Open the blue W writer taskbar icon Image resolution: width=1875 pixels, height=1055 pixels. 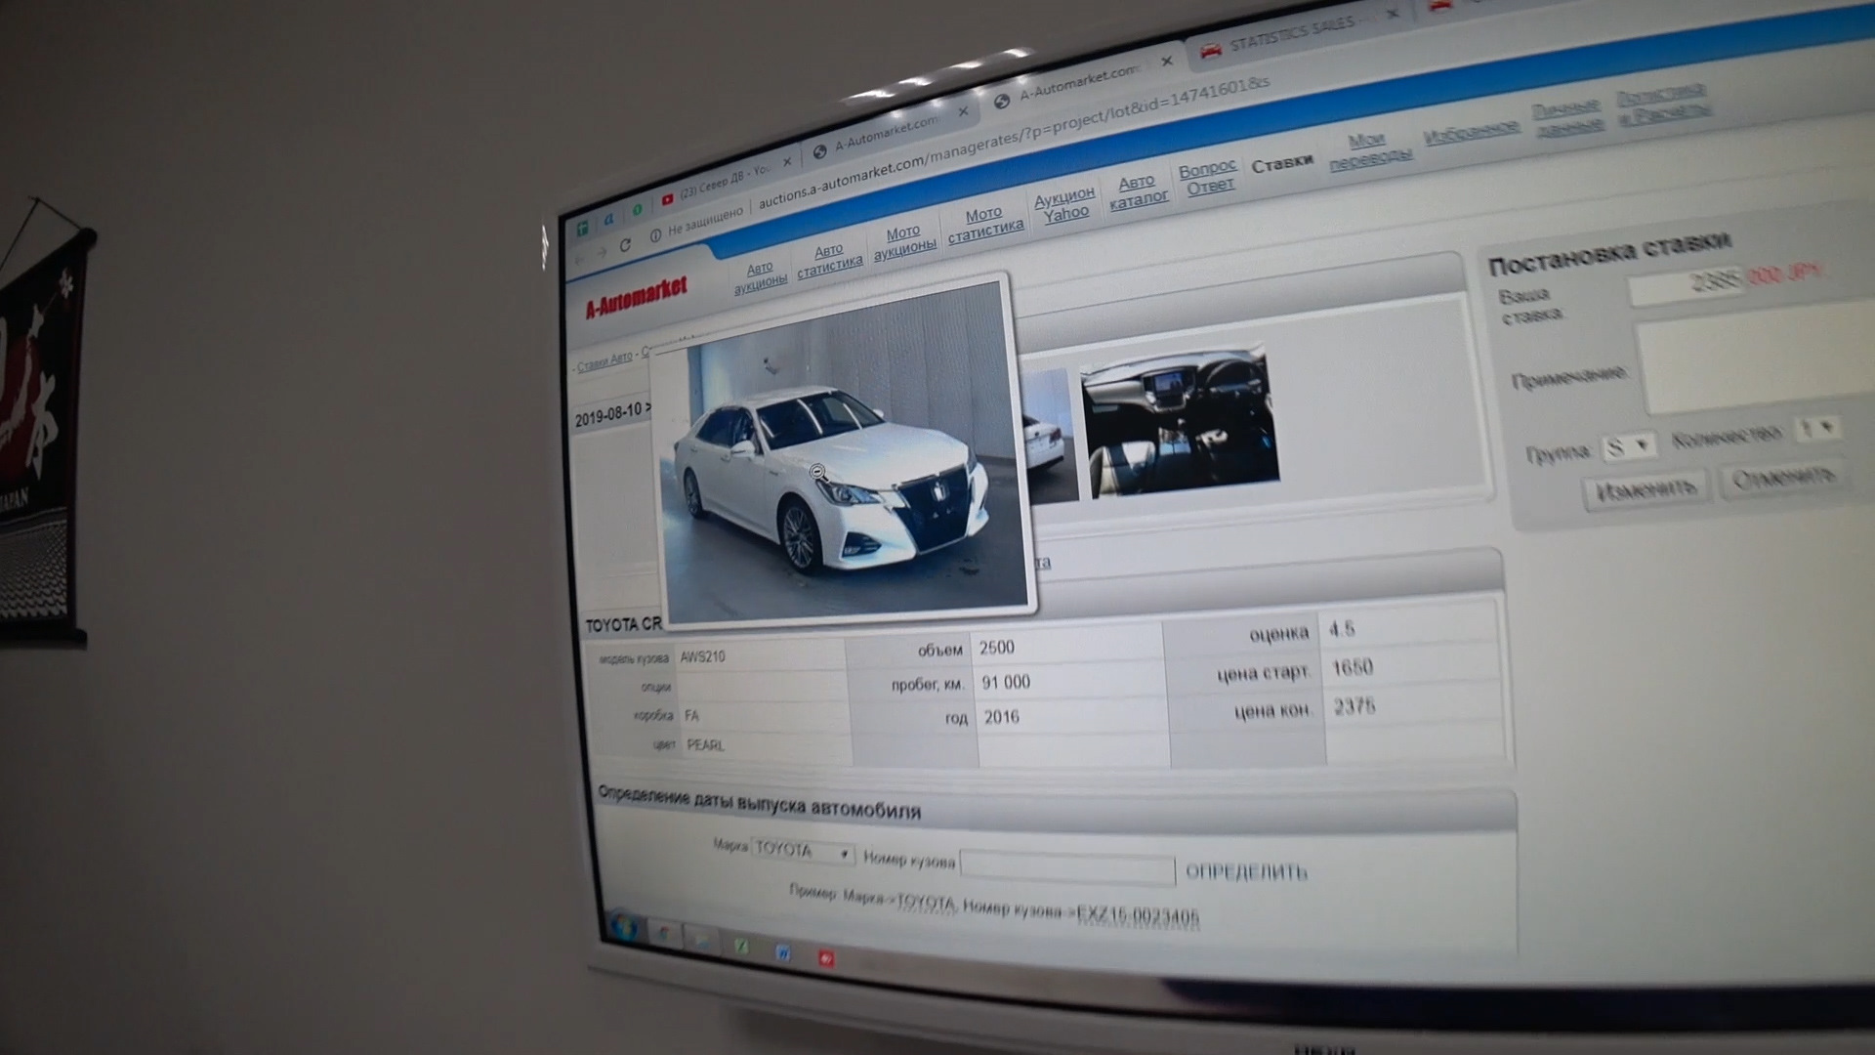tap(783, 951)
